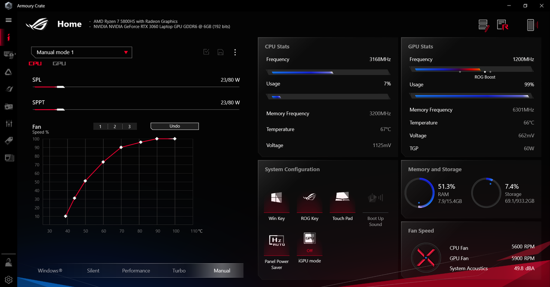Click the mobile phone link icon
Screen dimensions: 550x287
tap(532, 25)
